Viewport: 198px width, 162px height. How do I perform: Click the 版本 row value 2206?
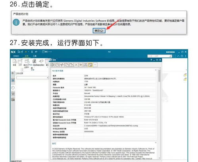point(86,76)
